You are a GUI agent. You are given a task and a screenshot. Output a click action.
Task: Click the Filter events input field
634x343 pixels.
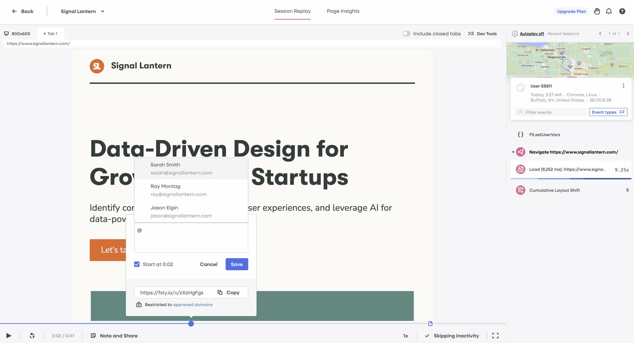click(550, 112)
